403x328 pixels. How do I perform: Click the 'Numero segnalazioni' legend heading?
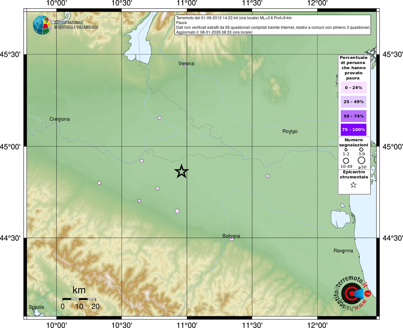[354, 143]
